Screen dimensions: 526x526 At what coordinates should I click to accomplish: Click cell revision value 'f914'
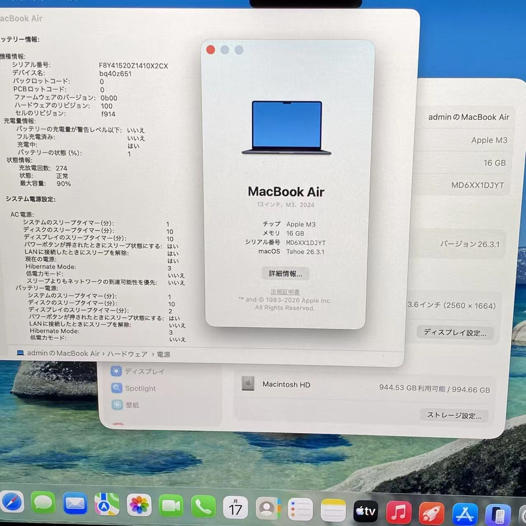pyautogui.click(x=108, y=114)
